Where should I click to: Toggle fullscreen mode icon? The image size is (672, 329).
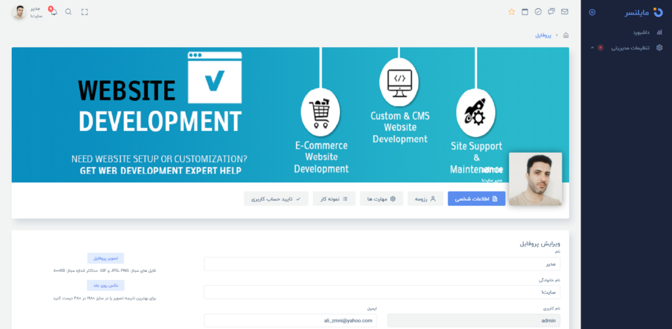pos(85,12)
